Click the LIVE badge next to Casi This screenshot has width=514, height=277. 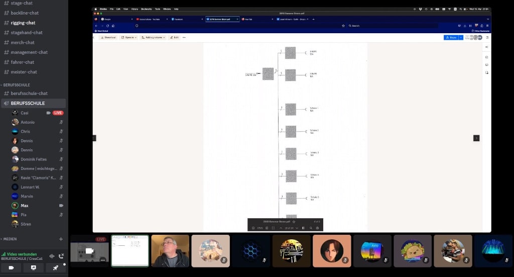[58, 113]
